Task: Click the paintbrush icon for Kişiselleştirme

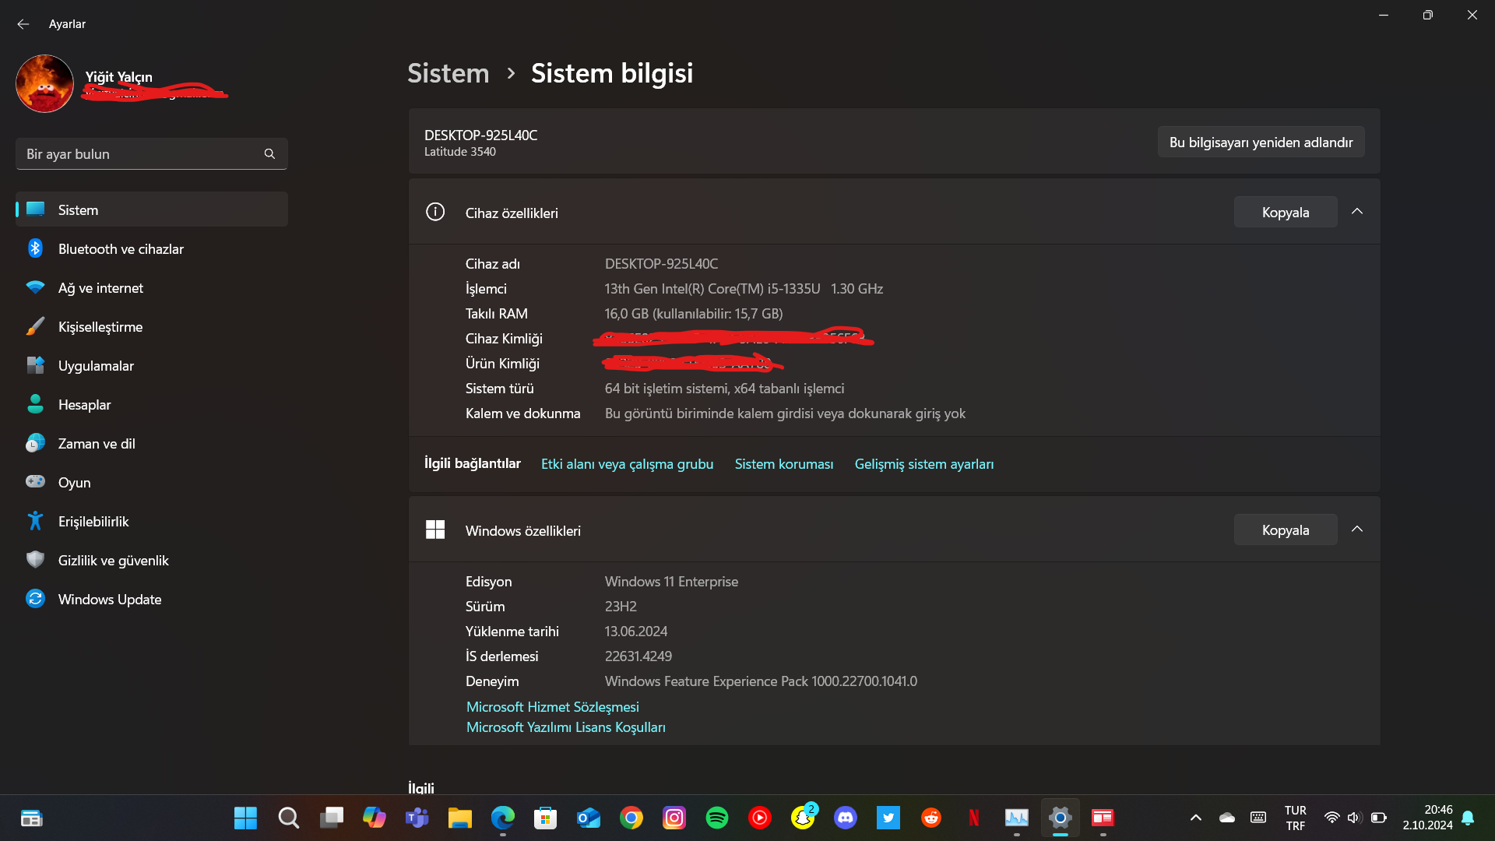Action: click(x=35, y=326)
